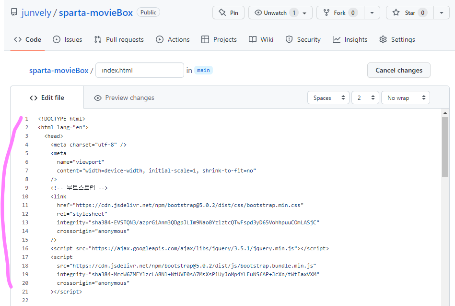Click the rel="stylesheet" code line
The width and height of the screenshot is (455, 306).
(x=82, y=214)
